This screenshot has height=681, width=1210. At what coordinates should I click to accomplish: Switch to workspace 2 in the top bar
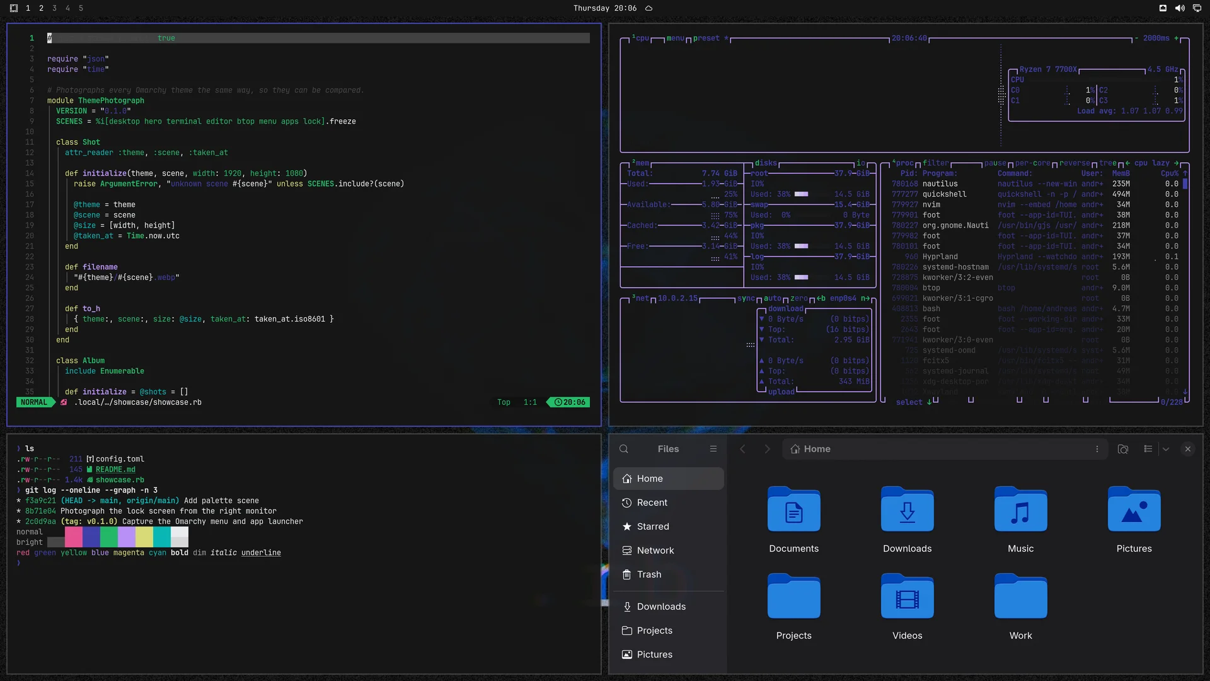[x=41, y=8]
